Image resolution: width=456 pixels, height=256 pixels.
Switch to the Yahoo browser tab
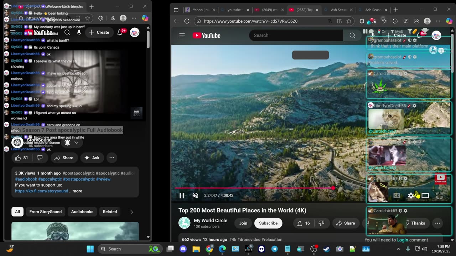point(198,10)
